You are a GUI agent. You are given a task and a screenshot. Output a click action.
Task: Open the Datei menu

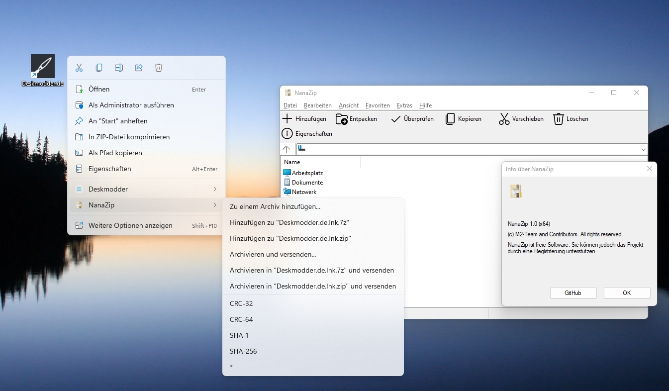(290, 105)
